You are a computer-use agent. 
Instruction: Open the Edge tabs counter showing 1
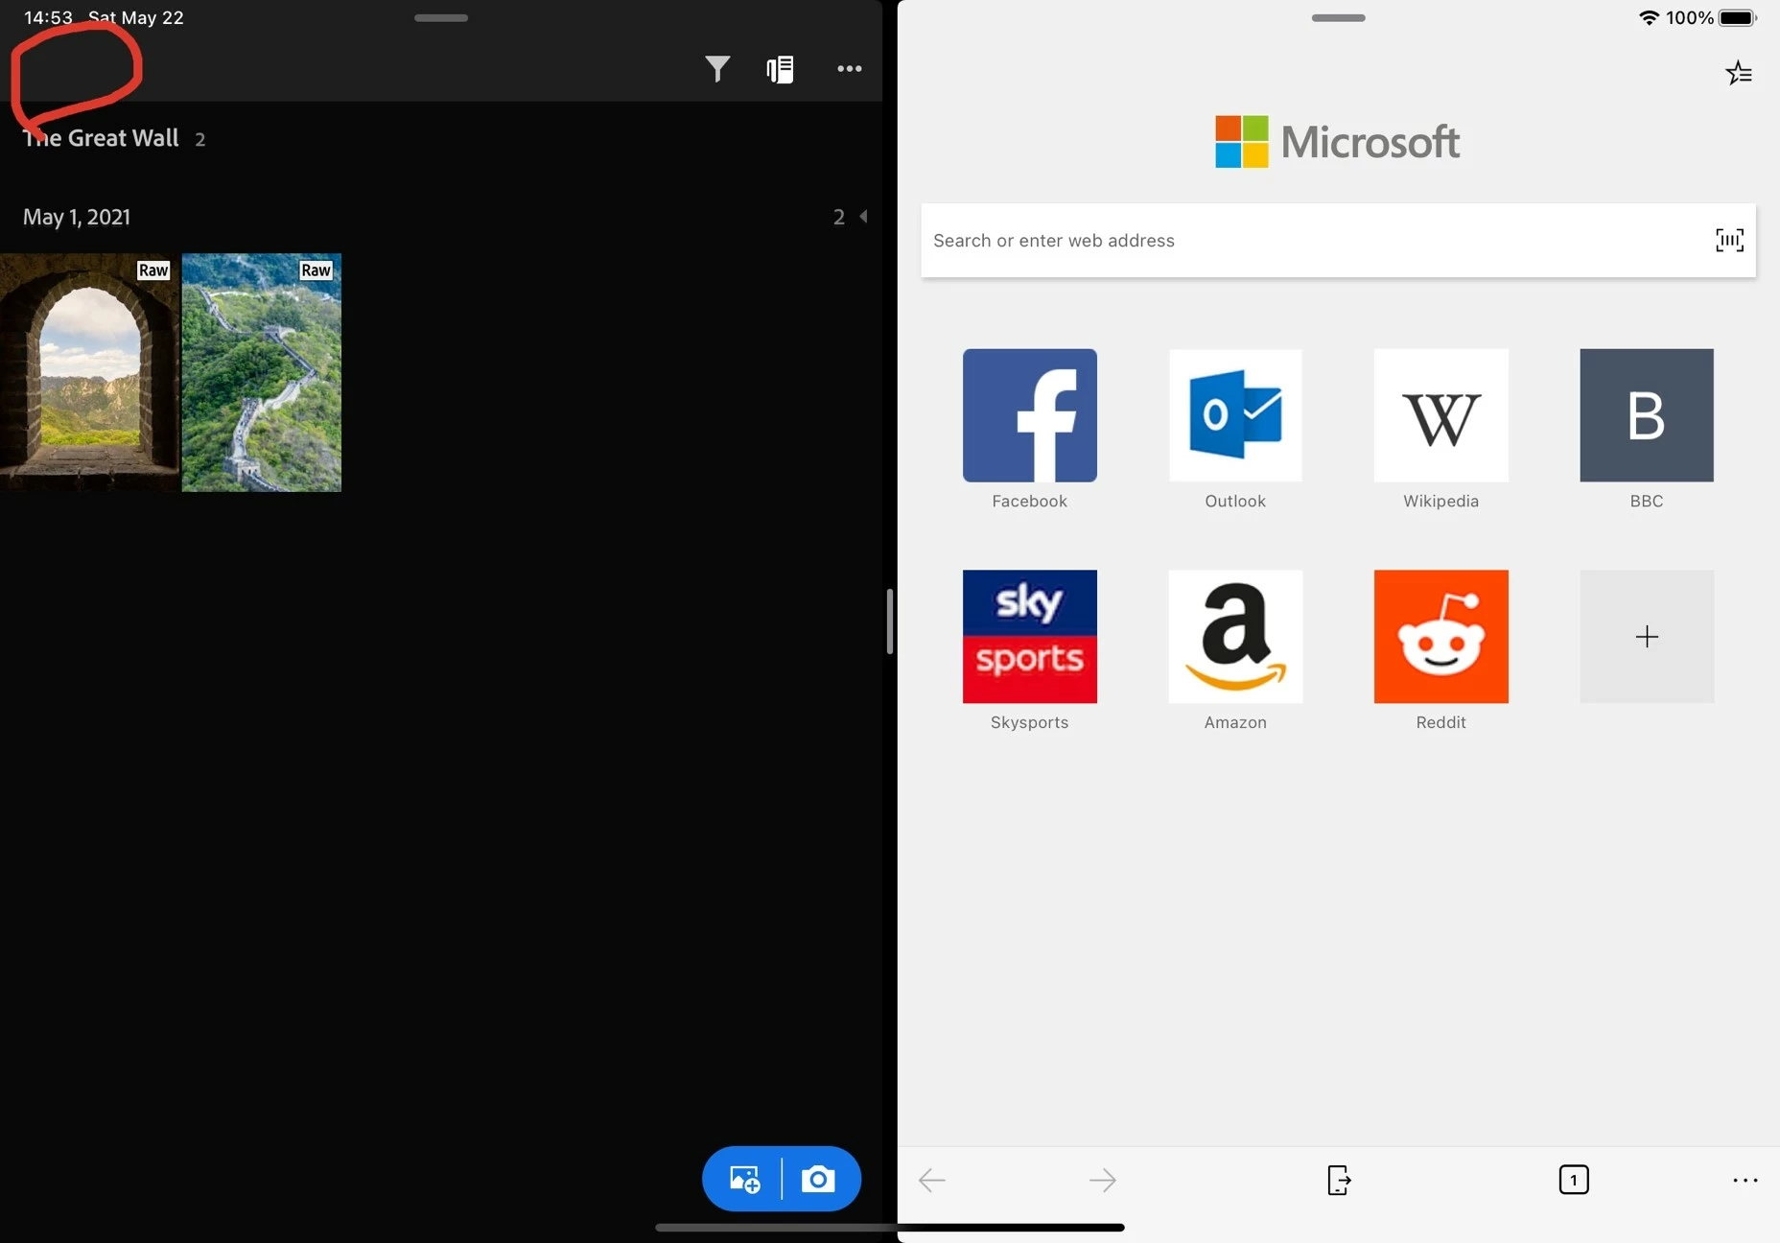pyautogui.click(x=1574, y=1180)
